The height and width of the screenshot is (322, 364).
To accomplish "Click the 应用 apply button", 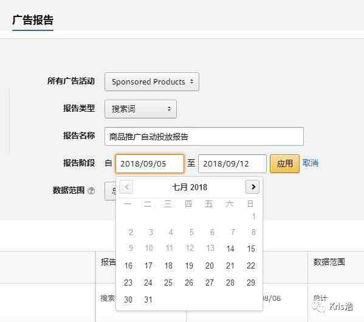I will click(285, 163).
